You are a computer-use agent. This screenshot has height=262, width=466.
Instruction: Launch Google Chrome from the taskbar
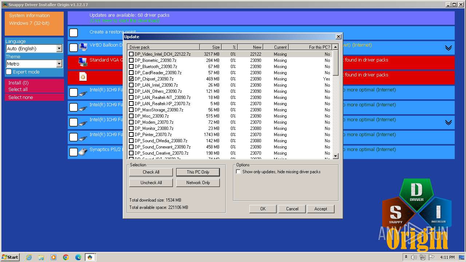coord(66,257)
